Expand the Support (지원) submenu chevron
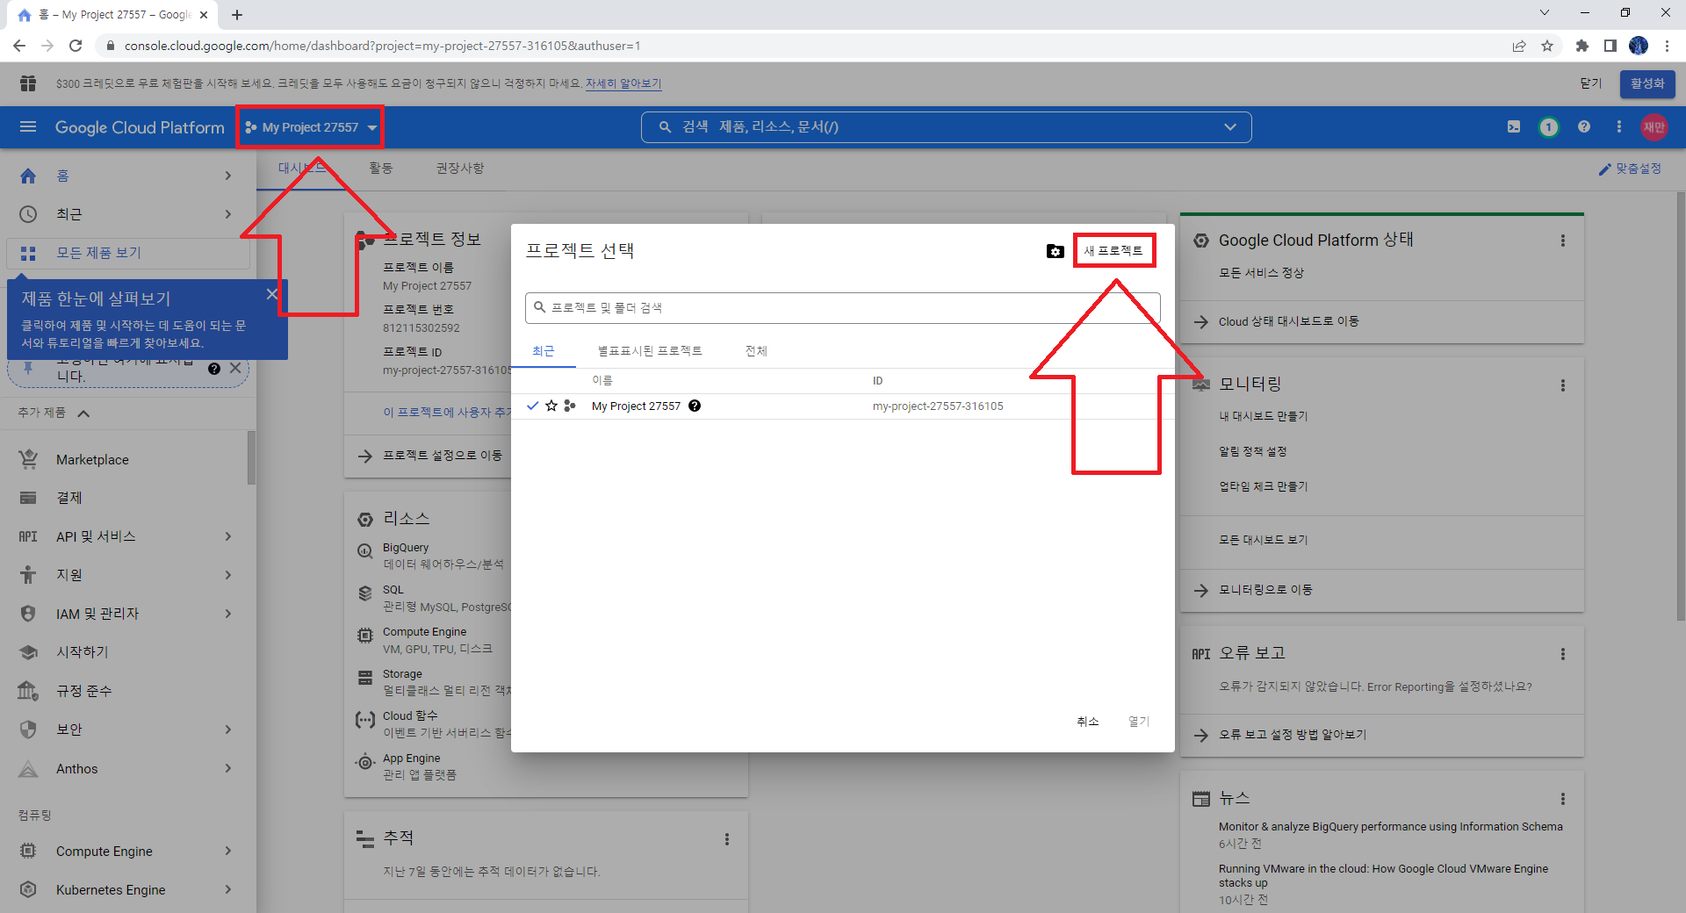Image resolution: width=1686 pixels, height=913 pixels. [x=228, y=575]
